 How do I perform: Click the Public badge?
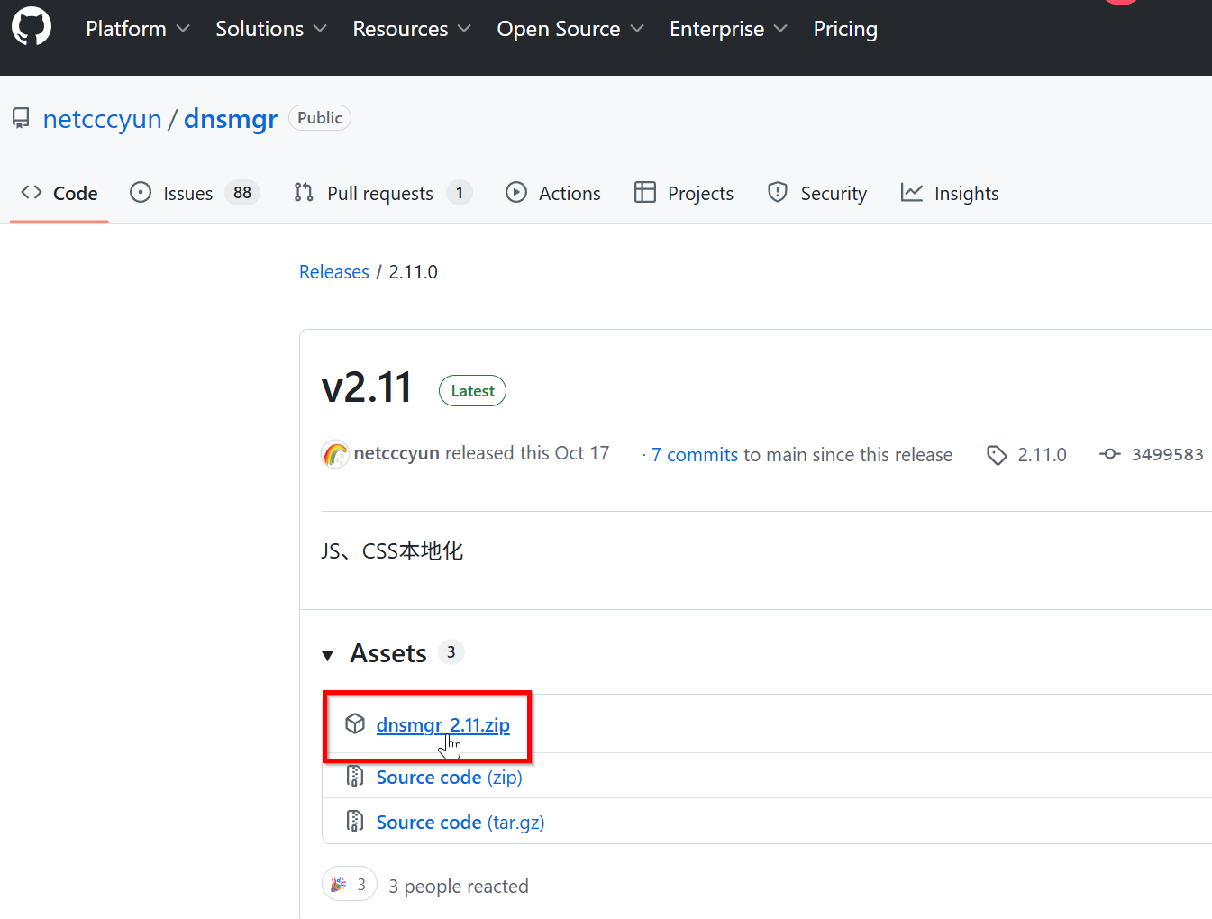point(320,118)
